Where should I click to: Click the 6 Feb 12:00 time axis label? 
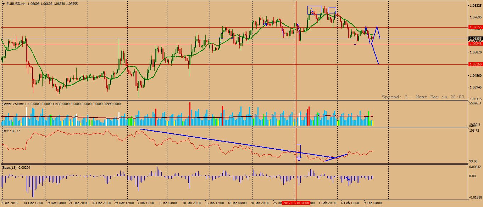[349, 203]
